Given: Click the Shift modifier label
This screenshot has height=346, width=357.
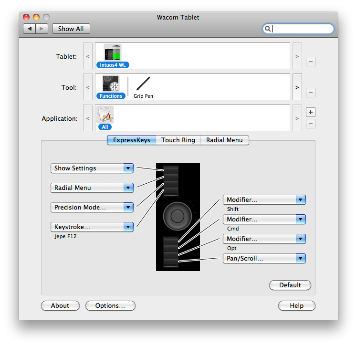Looking at the screenshot, I should pyautogui.click(x=233, y=209).
